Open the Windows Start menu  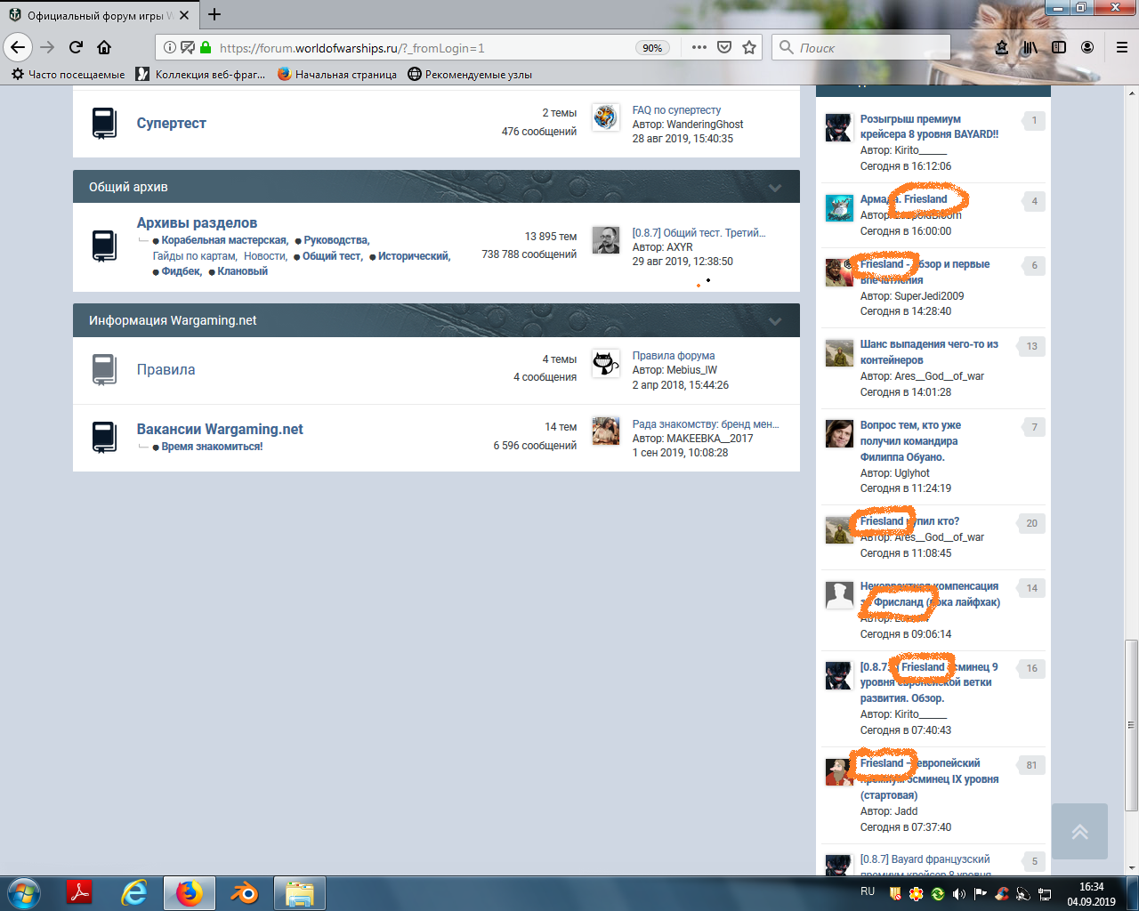[24, 893]
